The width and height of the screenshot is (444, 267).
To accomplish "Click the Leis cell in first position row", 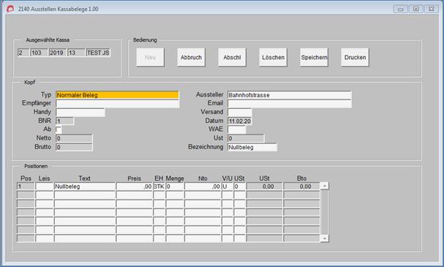I will pyautogui.click(x=45, y=187).
